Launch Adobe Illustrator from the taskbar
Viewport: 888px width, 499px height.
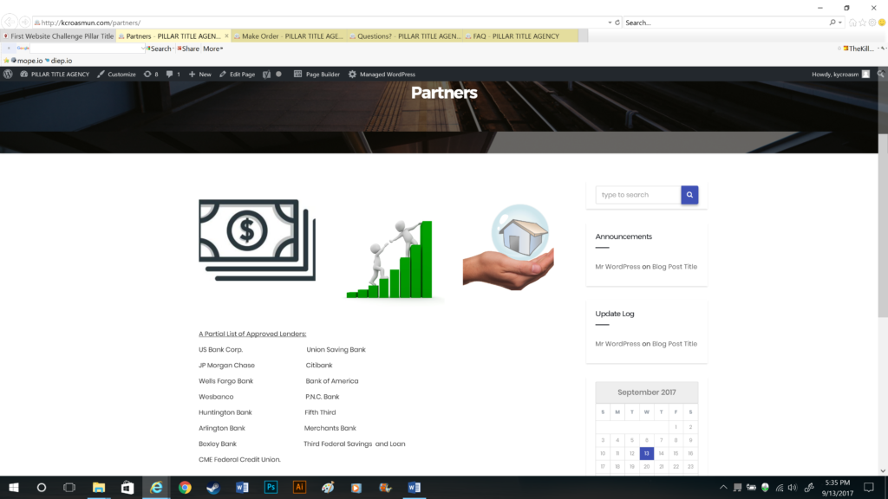299,488
